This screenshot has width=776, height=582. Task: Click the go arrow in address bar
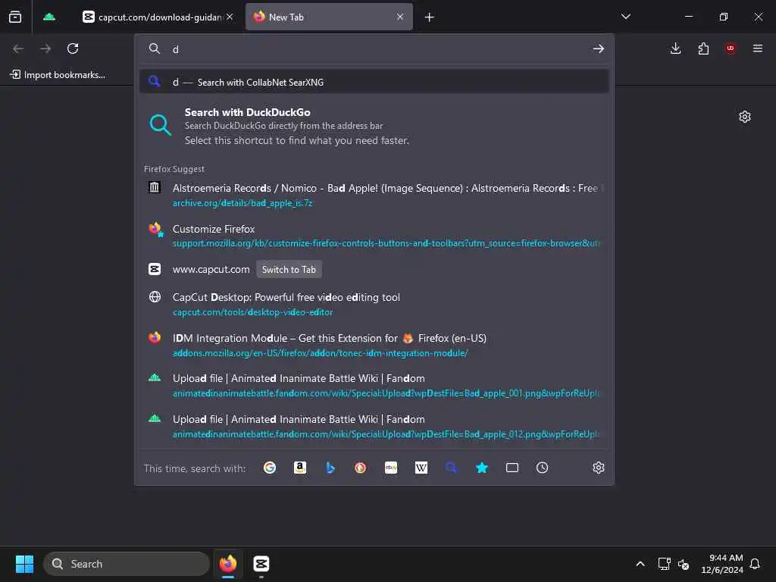coord(599,48)
